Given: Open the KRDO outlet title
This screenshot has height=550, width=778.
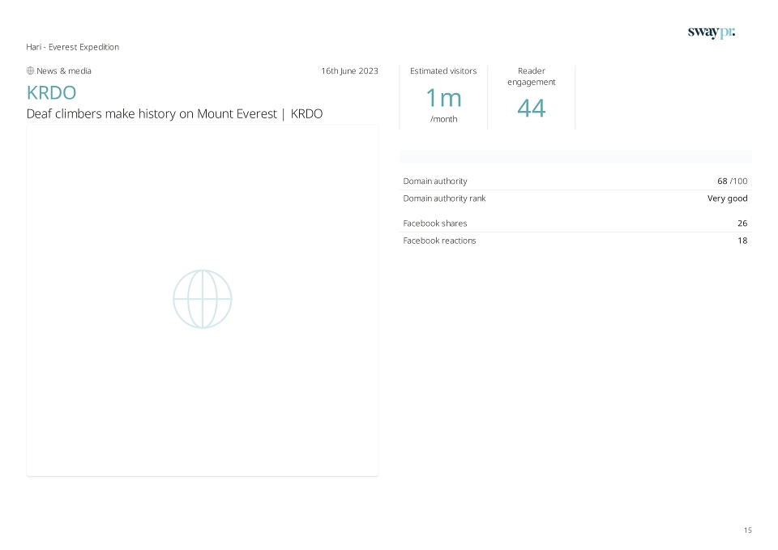Looking at the screenshot, I should 51,92.
